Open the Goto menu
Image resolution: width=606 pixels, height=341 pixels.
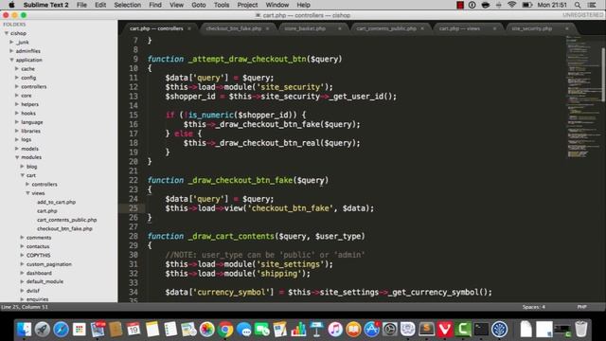pos(199,5)
